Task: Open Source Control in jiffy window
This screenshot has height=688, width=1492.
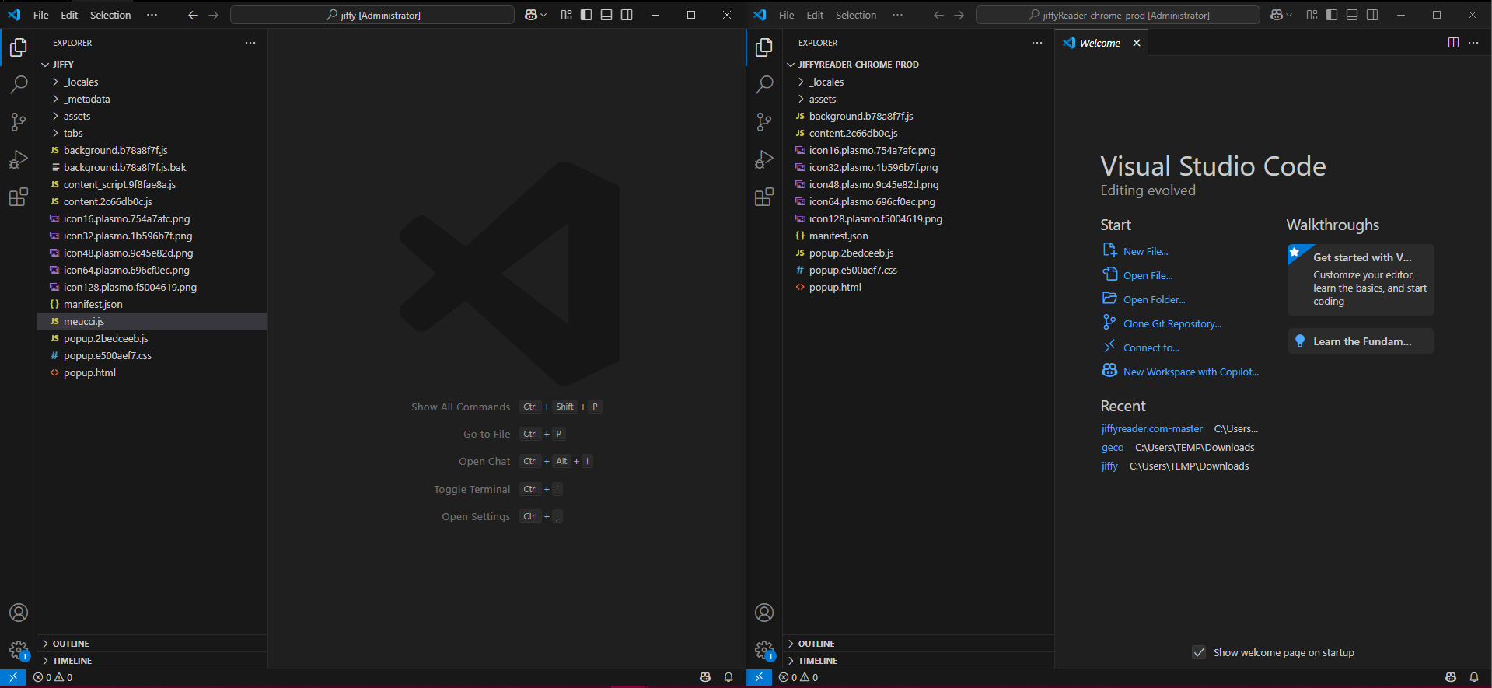Action: pos(19,121)
